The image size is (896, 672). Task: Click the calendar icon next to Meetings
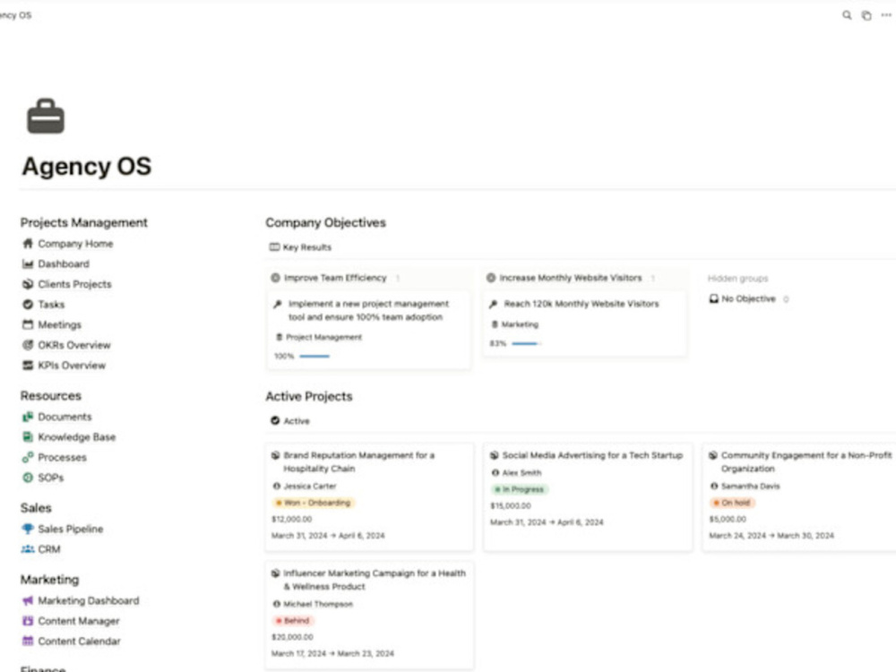coord(28,324)
